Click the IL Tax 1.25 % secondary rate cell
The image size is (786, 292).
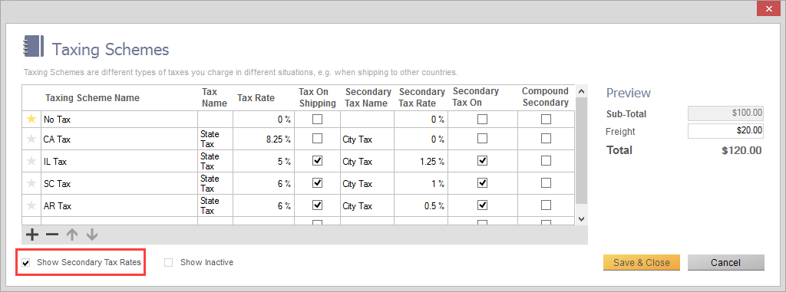[x=421, y=162]
